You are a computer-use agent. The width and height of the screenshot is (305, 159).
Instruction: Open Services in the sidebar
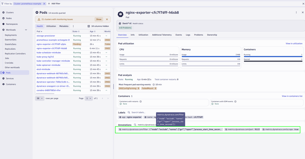[10, 78]
